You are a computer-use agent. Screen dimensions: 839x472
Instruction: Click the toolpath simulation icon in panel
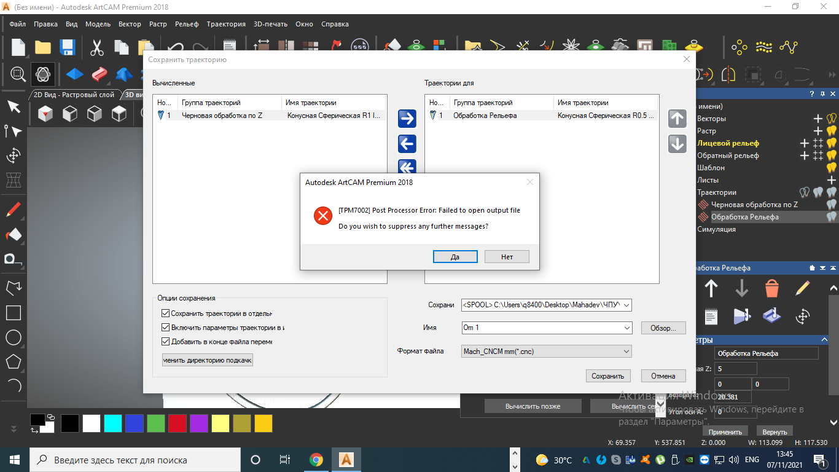pos(772,316)
